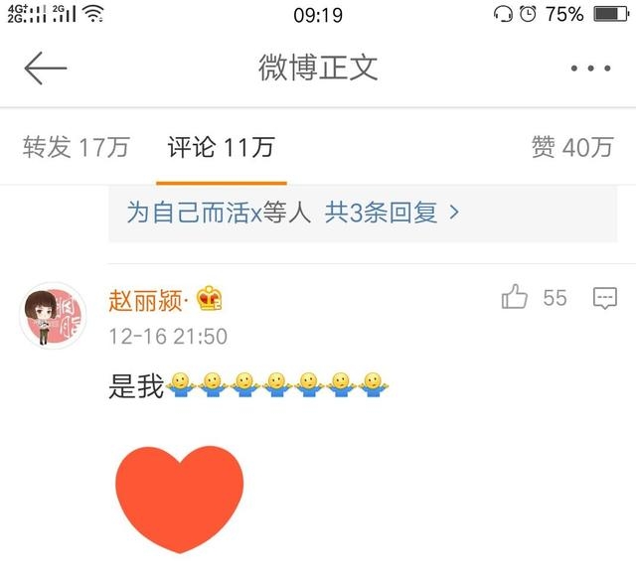The image size is (636, 578).
Task: Switch to 转发 17万 tab
Action: [x=76, y=147]
